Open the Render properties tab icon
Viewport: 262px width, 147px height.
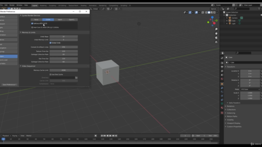tap(222, 63)
